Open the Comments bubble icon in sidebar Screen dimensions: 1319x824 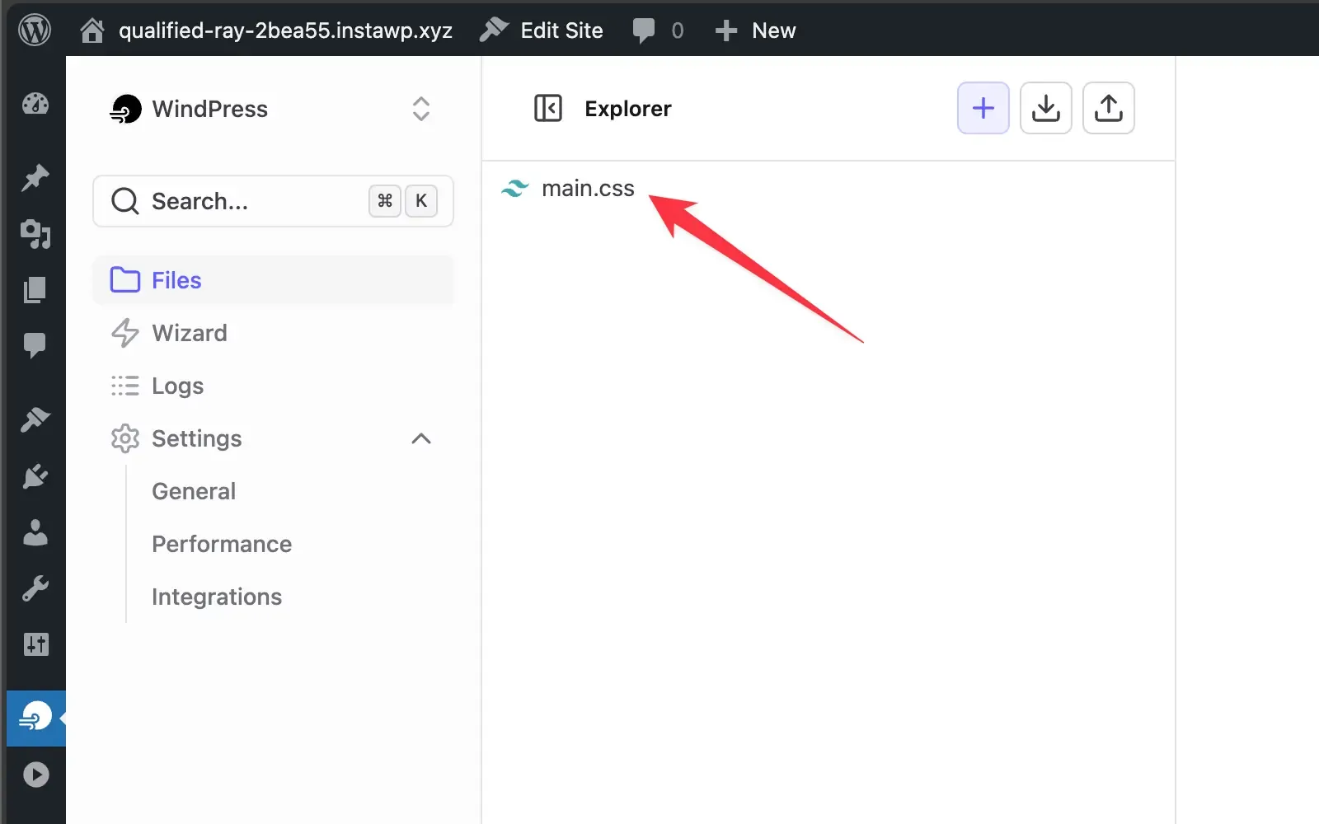tap(35, 344)
